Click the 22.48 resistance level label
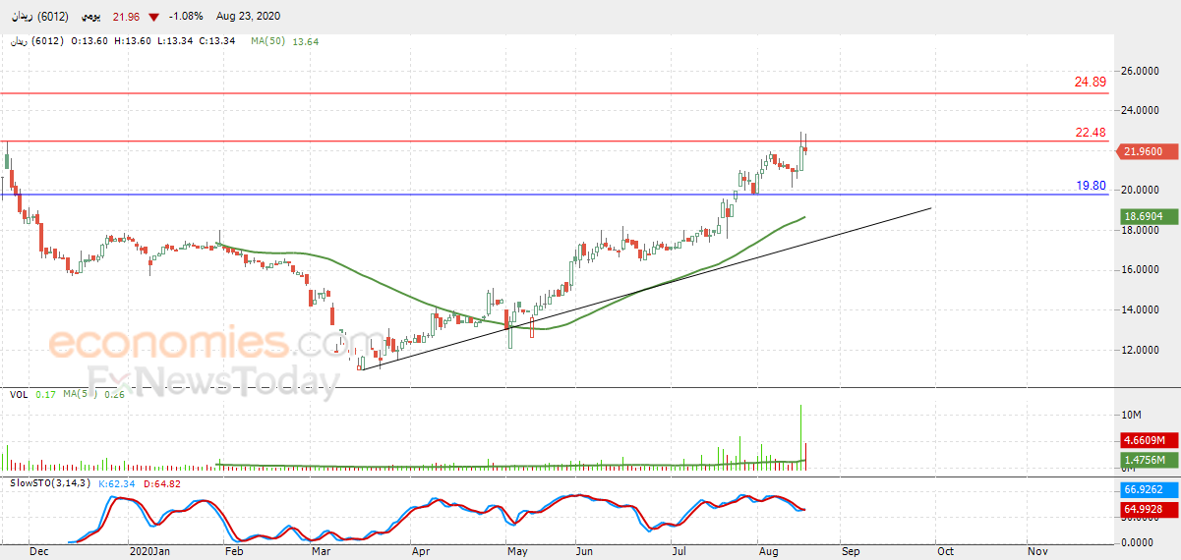1181x560 pixels. click(1091, 133)
